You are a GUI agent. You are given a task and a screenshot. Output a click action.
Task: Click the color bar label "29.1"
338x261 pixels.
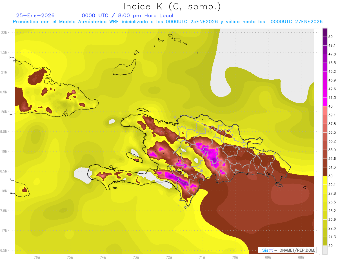click(332, 185)
